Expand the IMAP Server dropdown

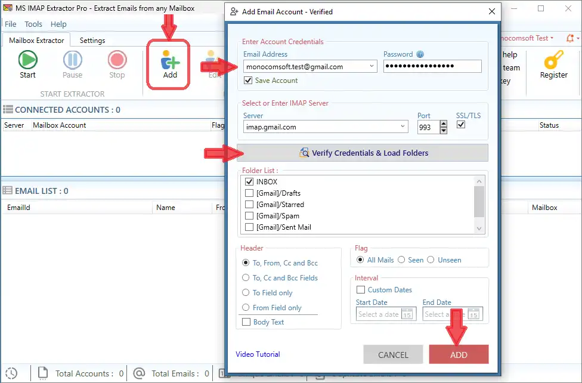pyautogui.click(x=403, y=126)
